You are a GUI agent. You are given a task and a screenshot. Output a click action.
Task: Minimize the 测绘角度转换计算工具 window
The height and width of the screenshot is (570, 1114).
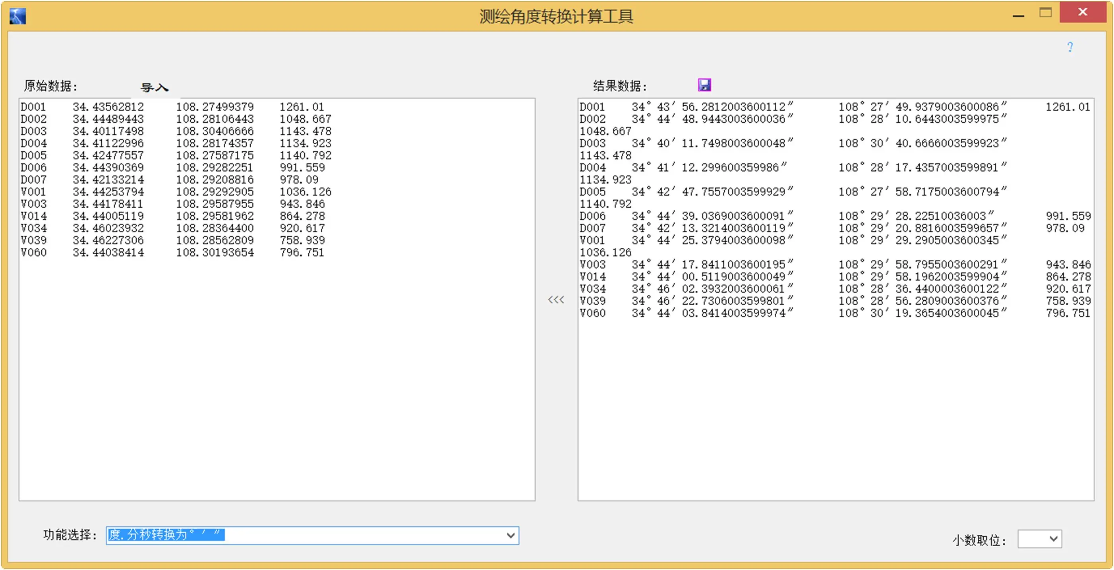[x=1018, y=15]
